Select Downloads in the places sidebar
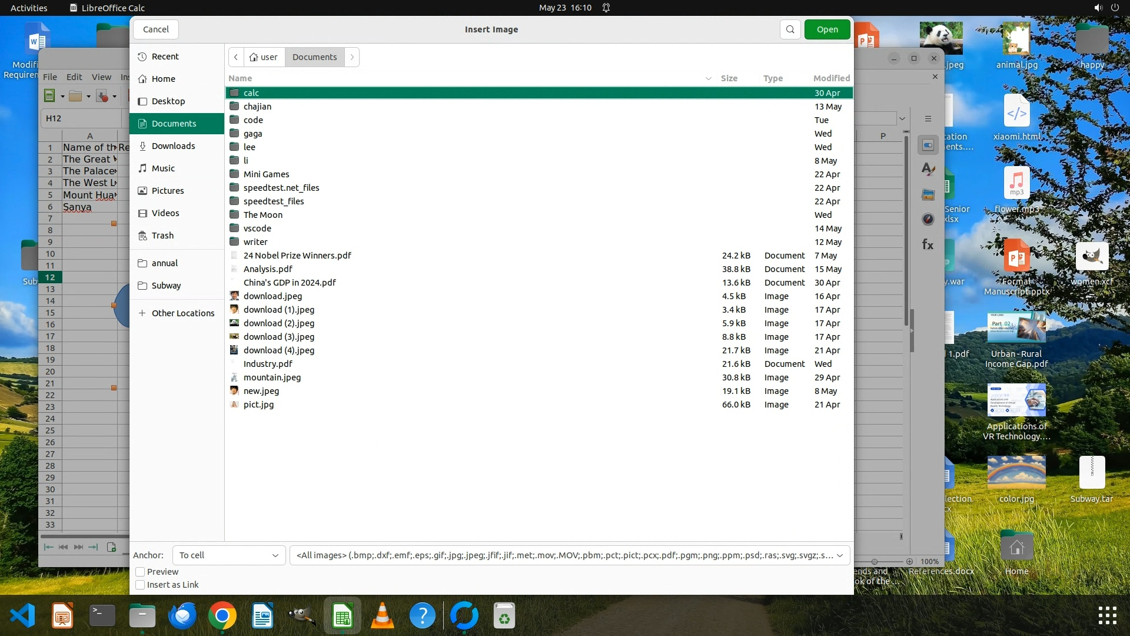The image size is (1130, 636). pyautogui.click(x=173, y=146)
